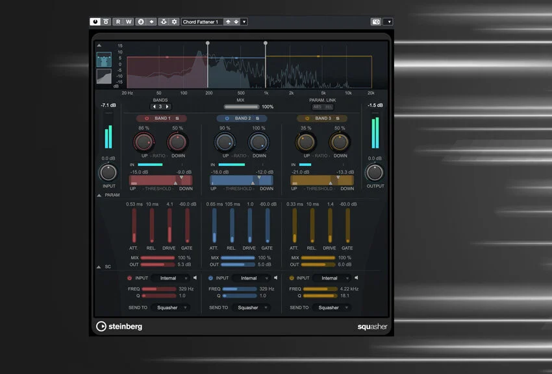Click the plugin snapshot camera icon
The width and height of the screenshot is (552, 374).
tap(376, 22)
